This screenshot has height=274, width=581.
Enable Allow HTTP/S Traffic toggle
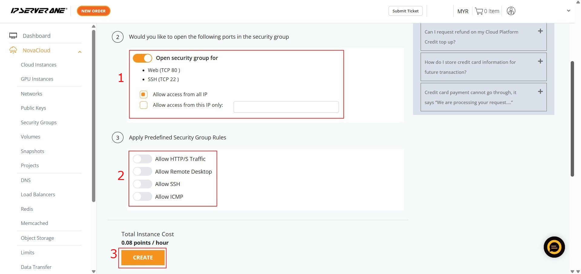click(143, 159)
